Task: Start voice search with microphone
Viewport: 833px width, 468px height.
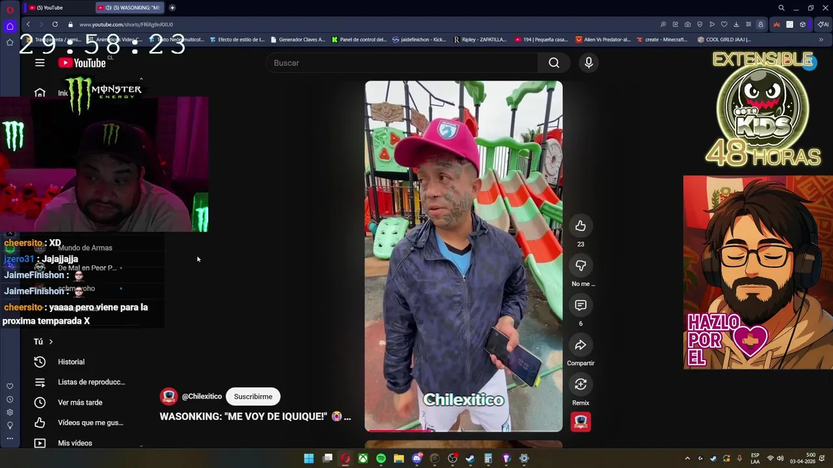Action: click(588, 62)
